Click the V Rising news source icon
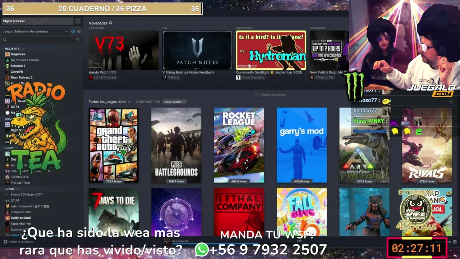Viewport: 460px width, 259px height. coord(165,77)
